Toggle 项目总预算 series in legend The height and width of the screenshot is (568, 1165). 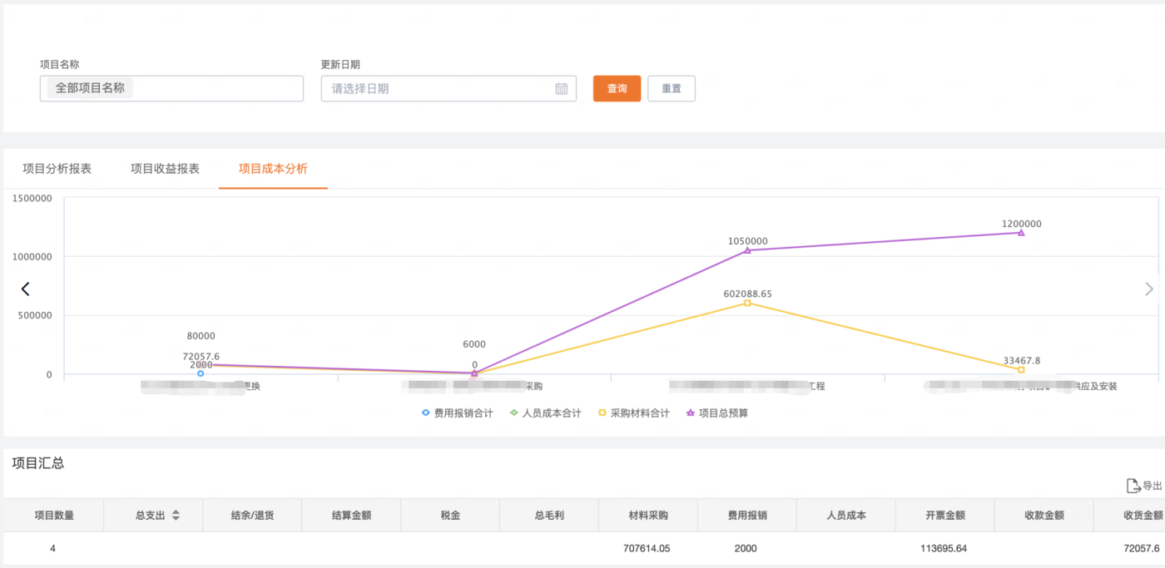pyautogui.click(x=716, y=412)
